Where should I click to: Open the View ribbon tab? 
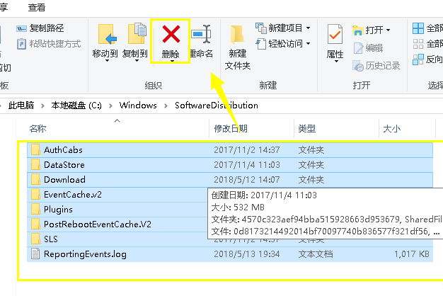coord(37,7)
